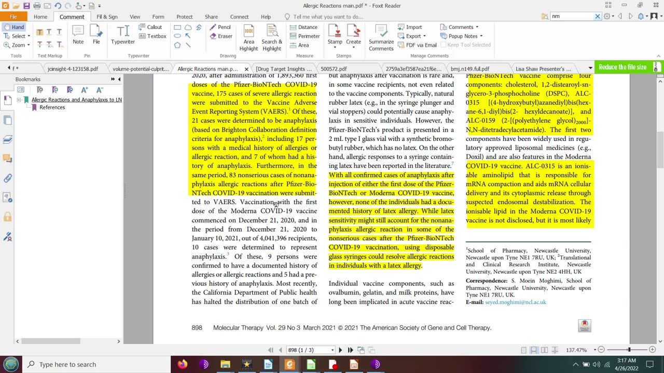Jump to the last page
Screen dimensions: 664x373
point(350,350)
